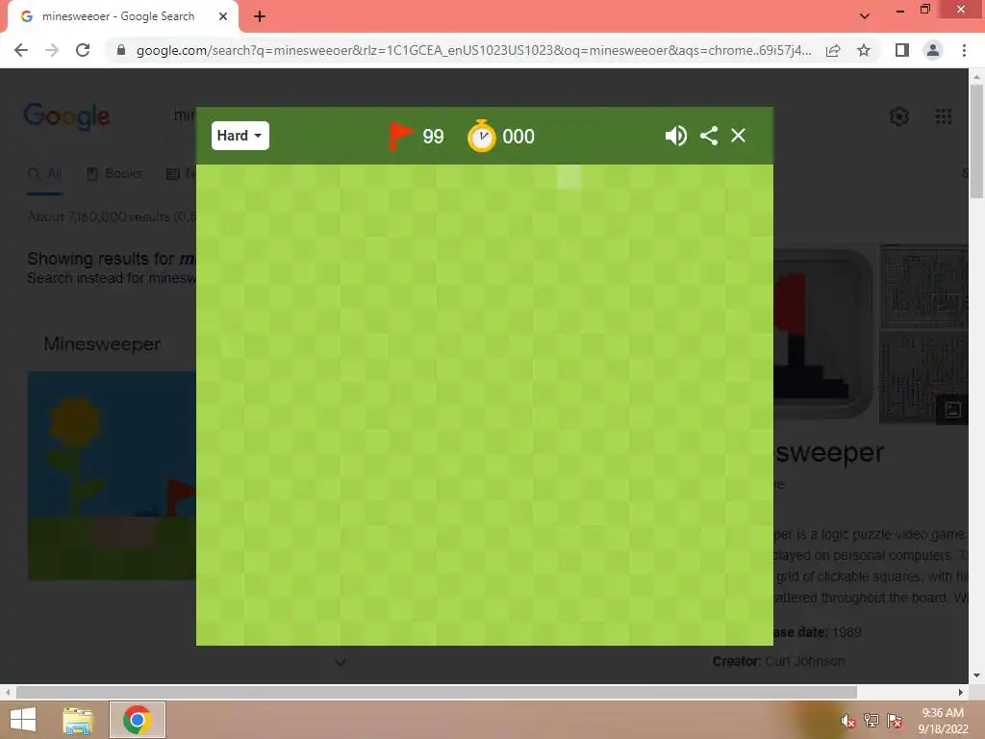
Task: Open a new browser tab
Action: pyautogui.click(x=260, y=16)
